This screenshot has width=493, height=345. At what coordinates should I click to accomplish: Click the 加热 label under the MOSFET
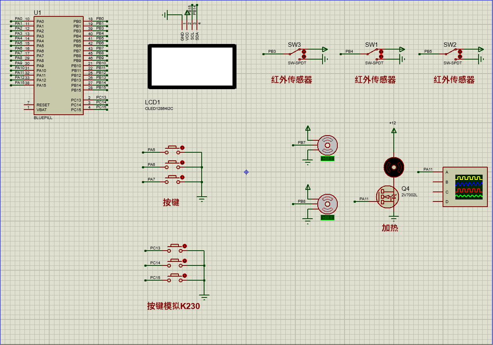tap(390, 228)
